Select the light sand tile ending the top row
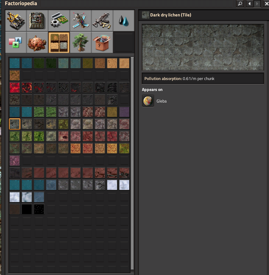This screenshot has height=275, width=269. (x=124, y=63)
